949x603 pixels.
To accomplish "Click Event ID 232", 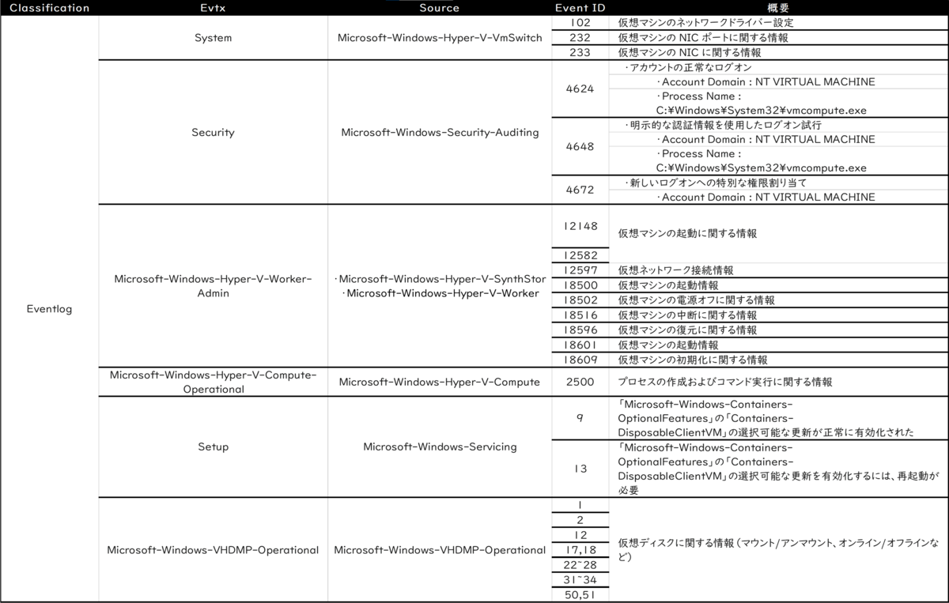I will tap(581, 37).
